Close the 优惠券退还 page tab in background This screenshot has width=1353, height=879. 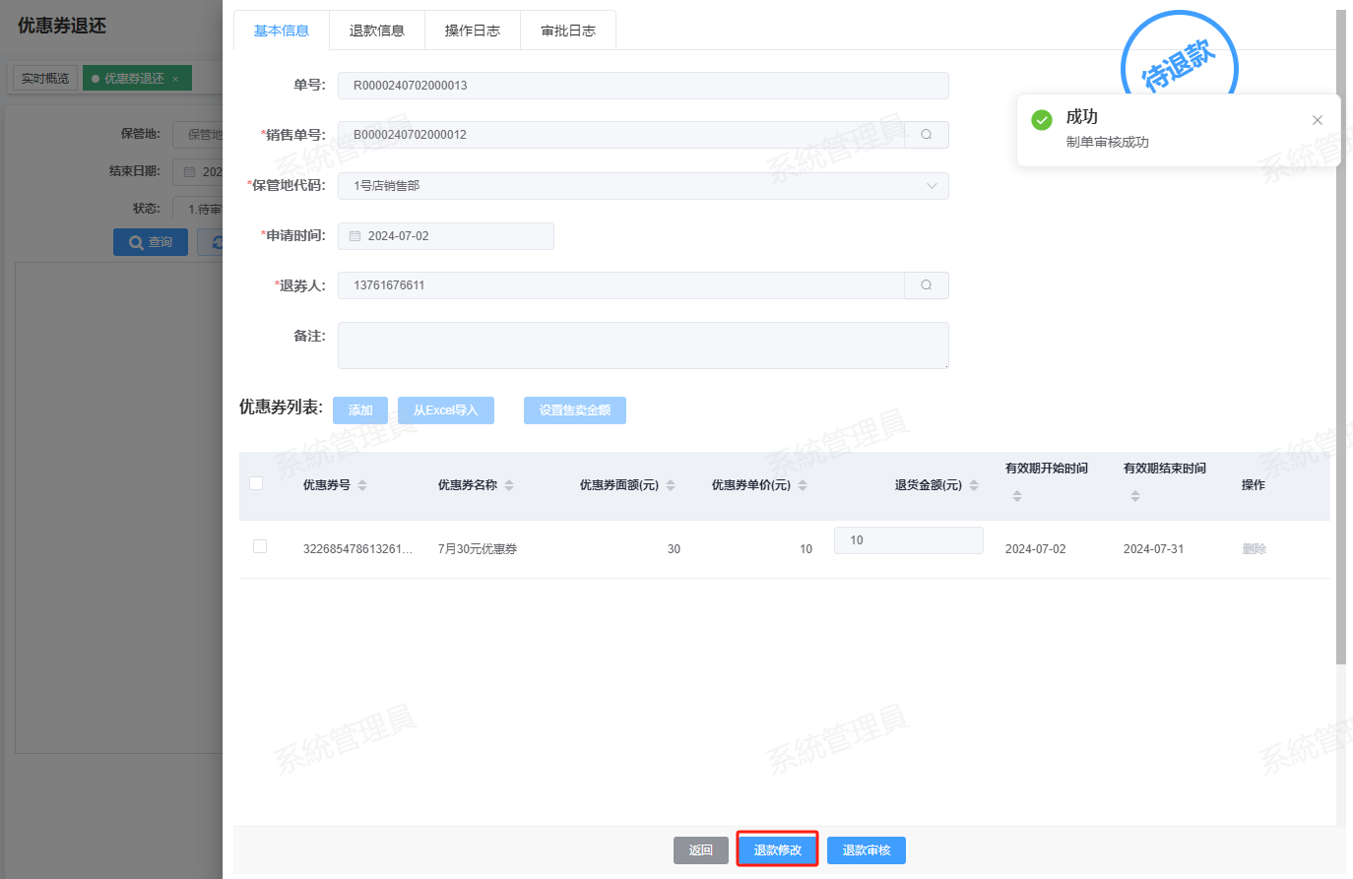coord(175,79)
